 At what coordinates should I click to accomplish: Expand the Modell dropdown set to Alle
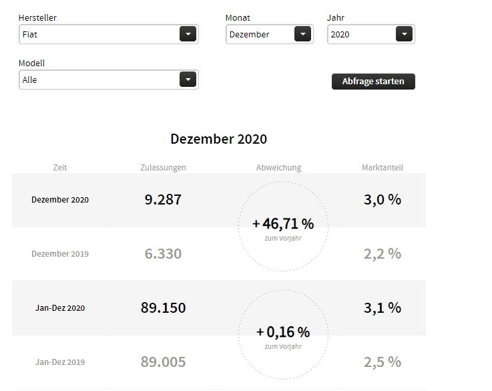100,80
